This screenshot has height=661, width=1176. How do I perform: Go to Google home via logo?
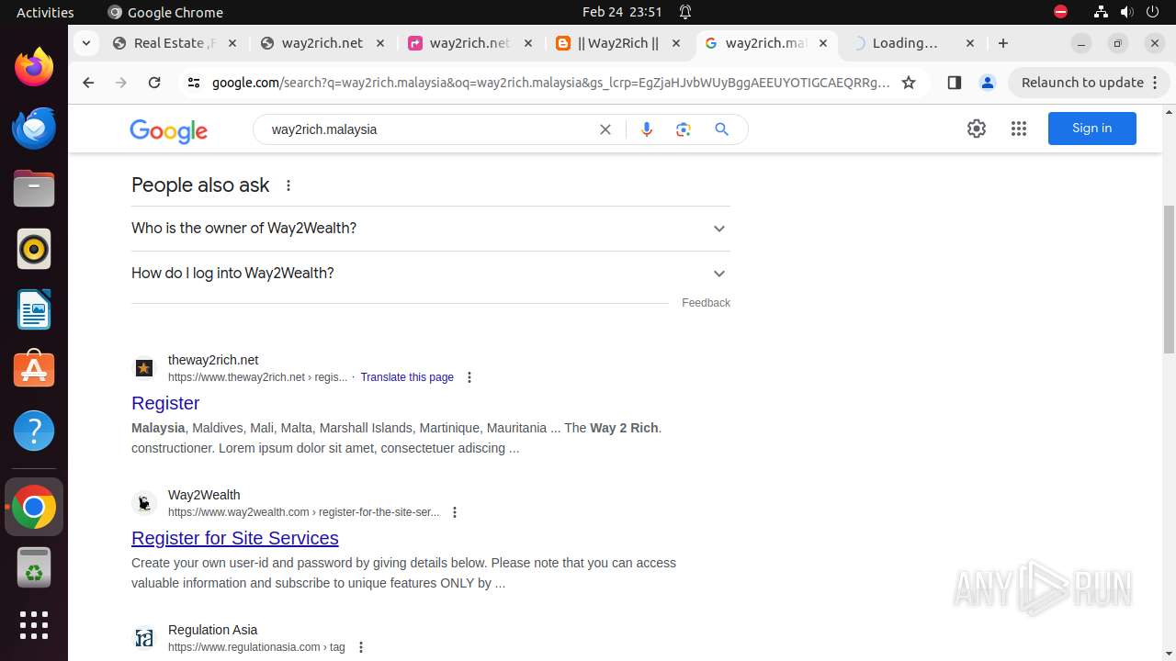click(x=169, y=130)
